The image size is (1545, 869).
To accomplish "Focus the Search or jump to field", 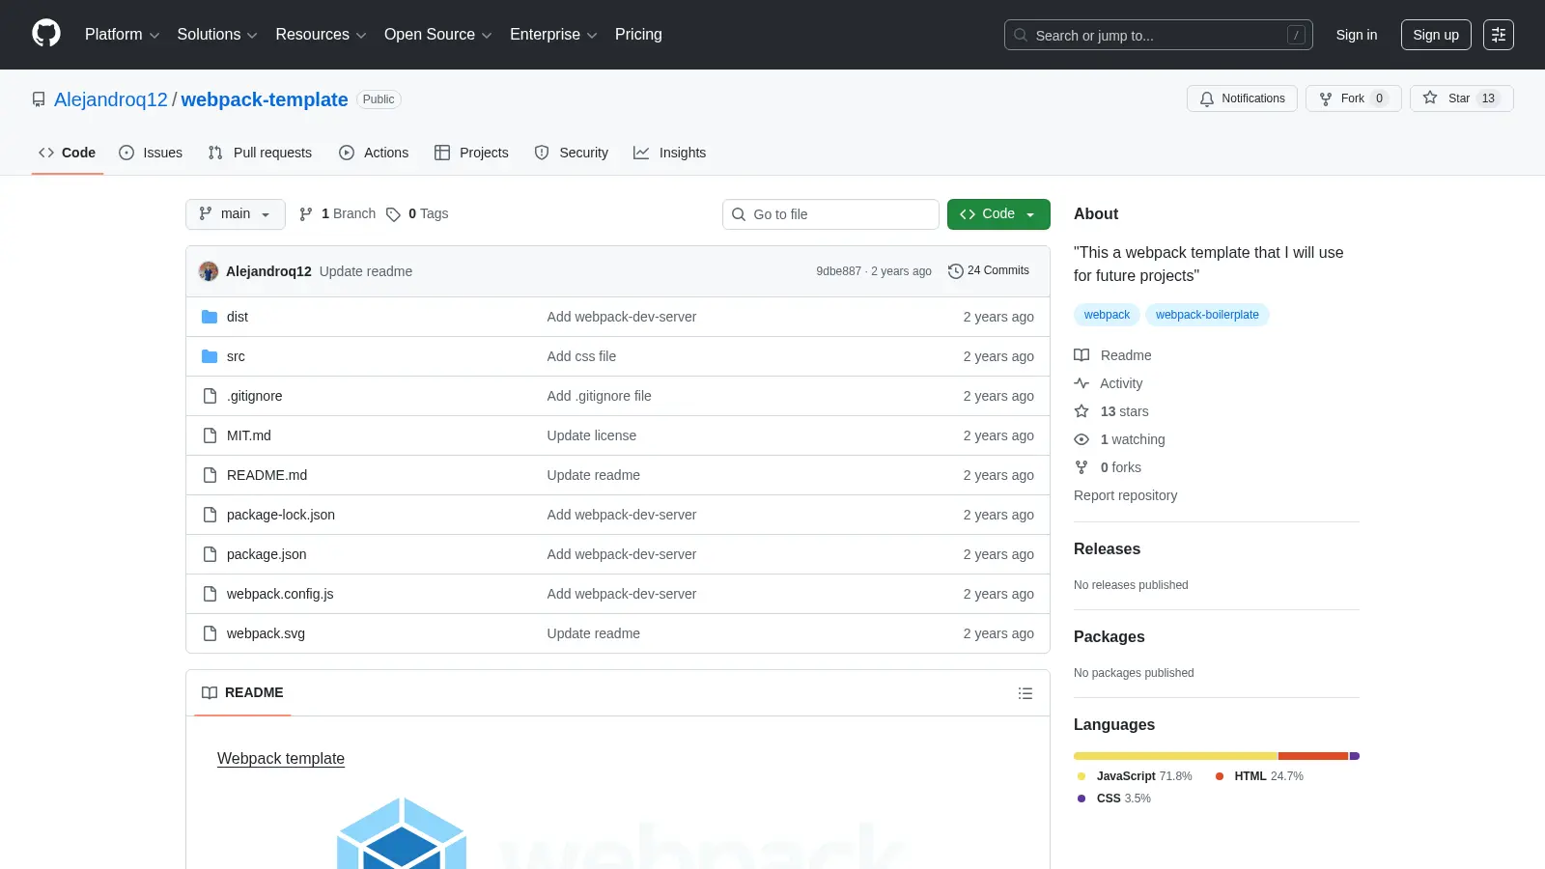I will coord(1159,35).
